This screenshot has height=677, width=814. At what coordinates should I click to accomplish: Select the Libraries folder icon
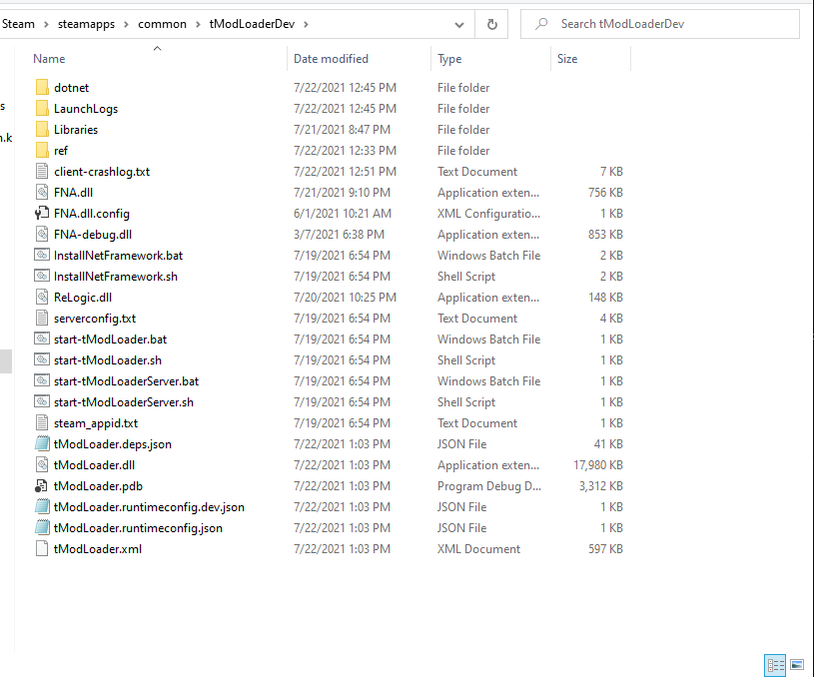42,129
